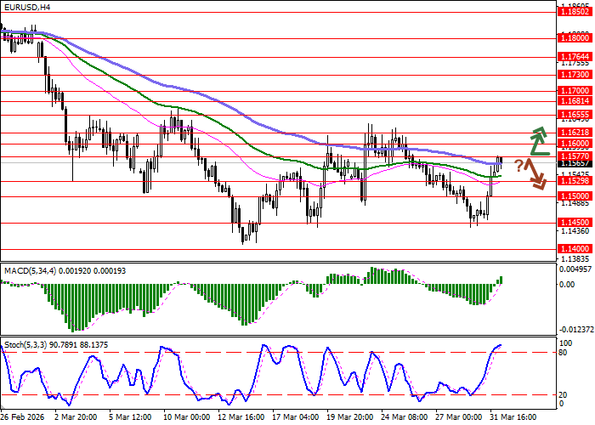595x425 pixels.
Task: Select the 1.1529 red price level tag
Action: pos(575,181)
